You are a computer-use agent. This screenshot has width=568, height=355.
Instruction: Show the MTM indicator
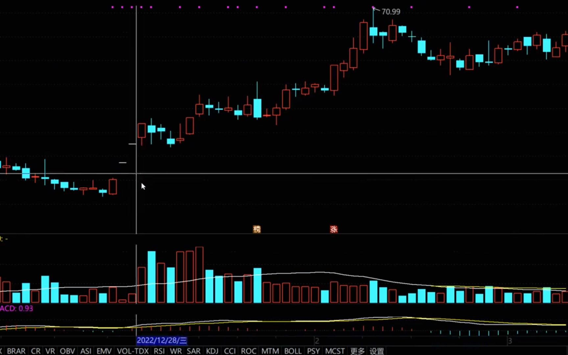[x=270, y=351]
